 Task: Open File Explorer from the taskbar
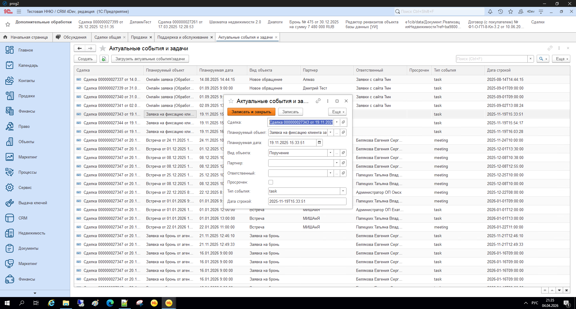pos(66,303)
